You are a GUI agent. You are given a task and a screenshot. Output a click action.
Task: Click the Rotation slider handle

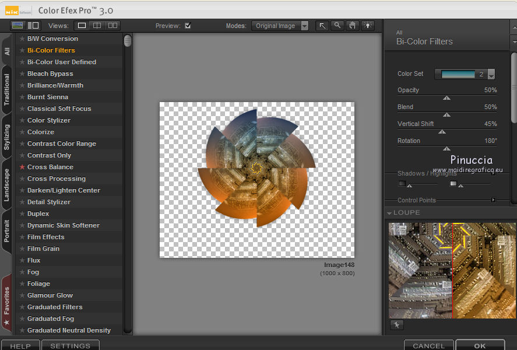(447, 148)
